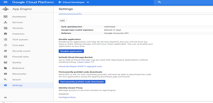Screen dimensions: 213x103
Task: Click the Dashboard grid icon
Action: tap(5, 17)
